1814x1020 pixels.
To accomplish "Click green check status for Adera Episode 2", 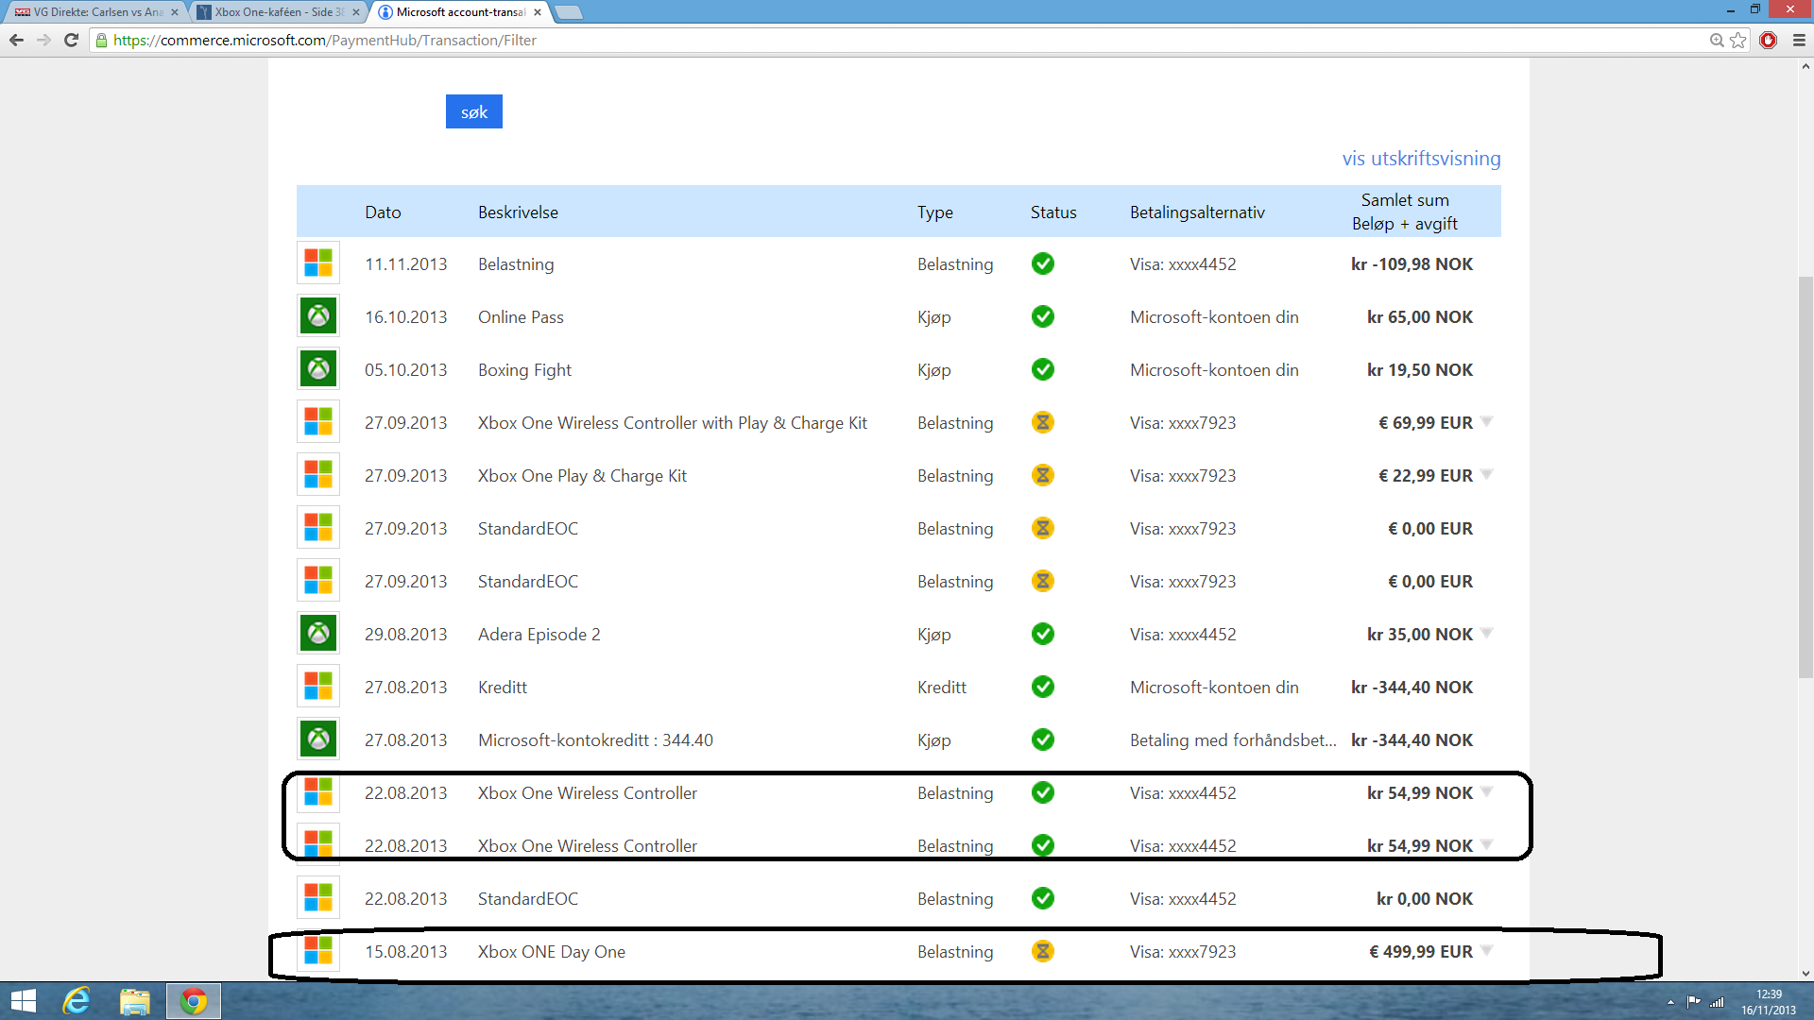I will coord(1043,634).
